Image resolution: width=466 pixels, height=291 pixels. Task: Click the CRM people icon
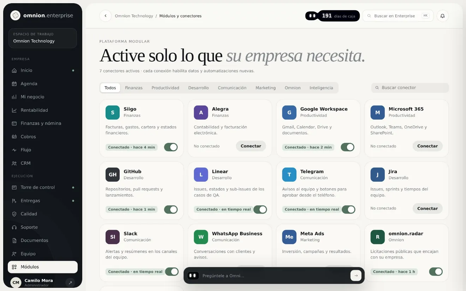[x=14, y=163]
